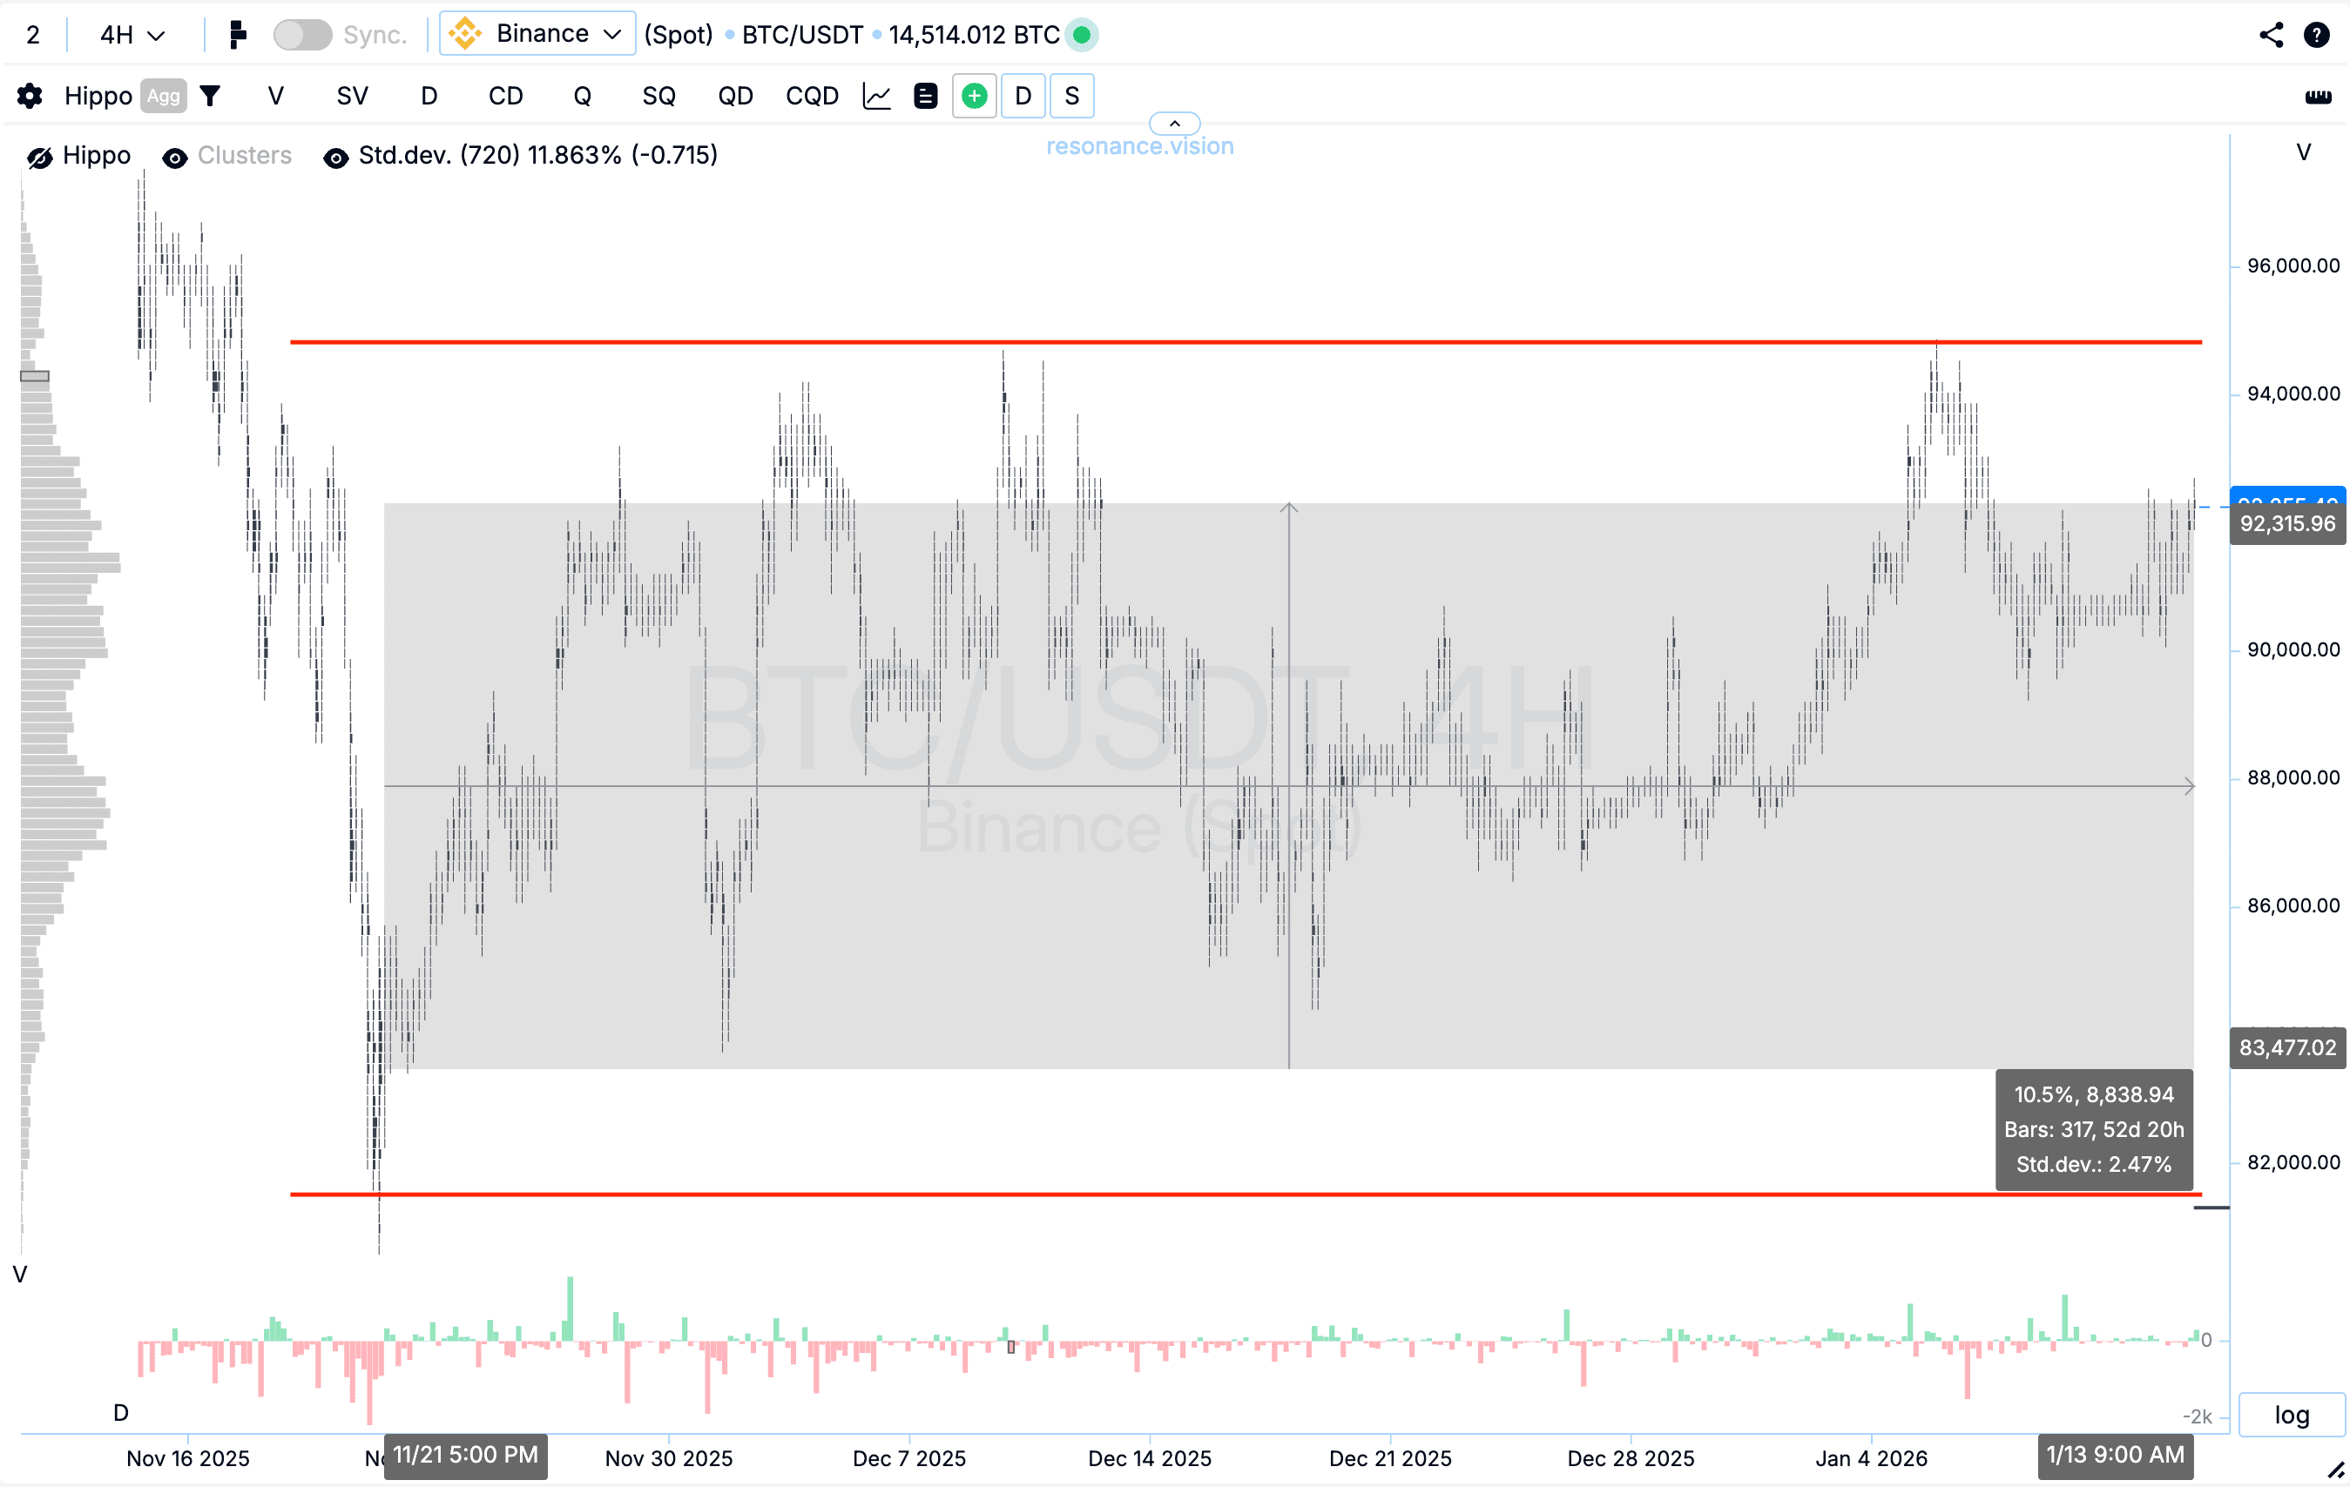Click the candlestick chart type icon

pos(237,35)
